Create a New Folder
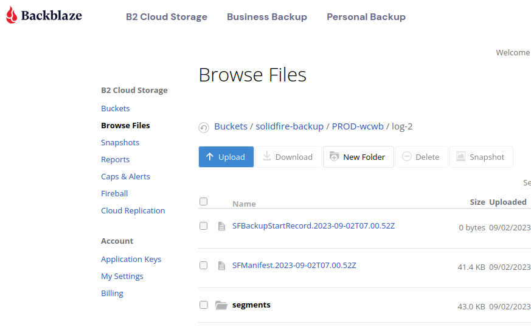Viewport: 531px width, 327px height. click(358, 157)
